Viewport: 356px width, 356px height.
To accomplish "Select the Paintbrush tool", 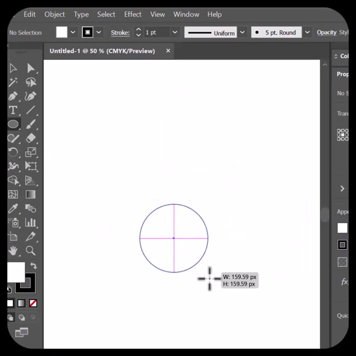I will pyautogui.click(x=31, y=125).
